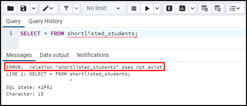
Task: Run Explain on the query
Action: (x=169, y=8)
